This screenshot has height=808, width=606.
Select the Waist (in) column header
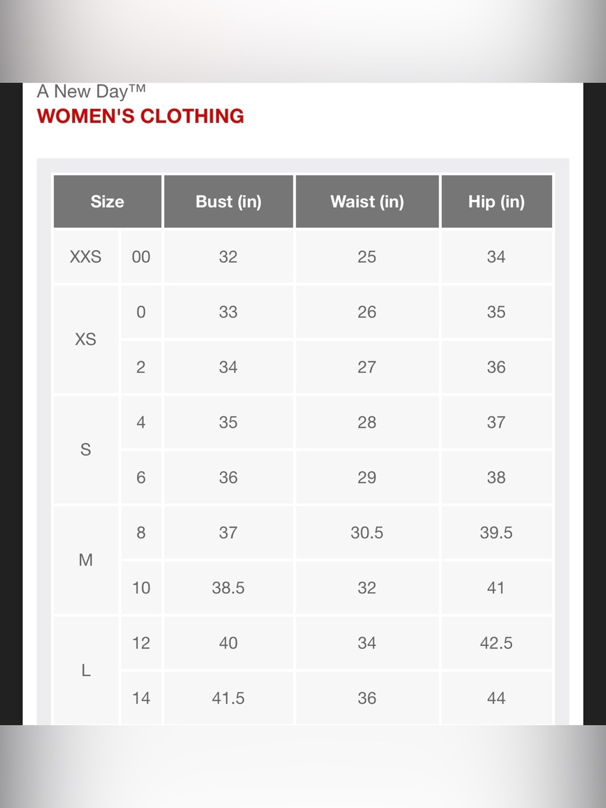tap(367, 201)
